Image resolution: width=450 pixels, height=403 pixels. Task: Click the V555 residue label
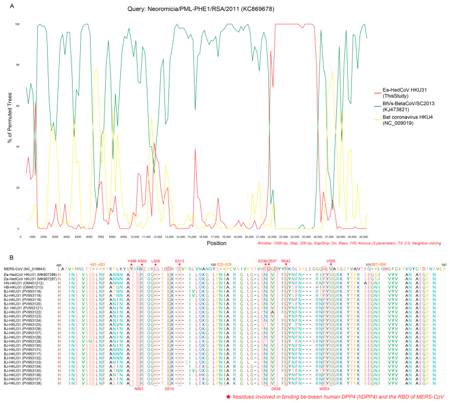tap(331, 261)
